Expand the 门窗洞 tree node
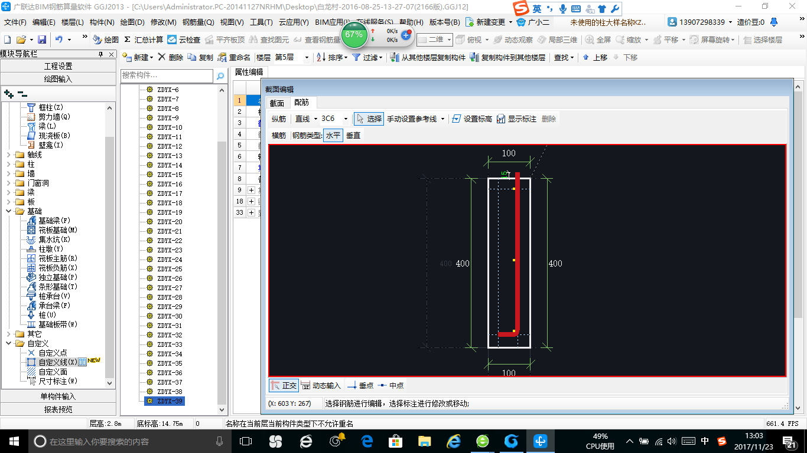Viewport: 807px width, 453px height. tap(8, 183)
